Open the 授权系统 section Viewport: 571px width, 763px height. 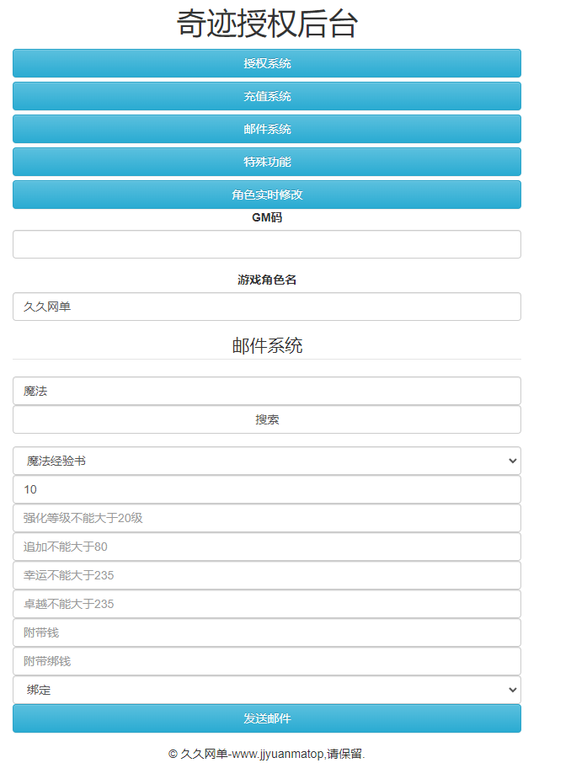click(x=267, y=63)
